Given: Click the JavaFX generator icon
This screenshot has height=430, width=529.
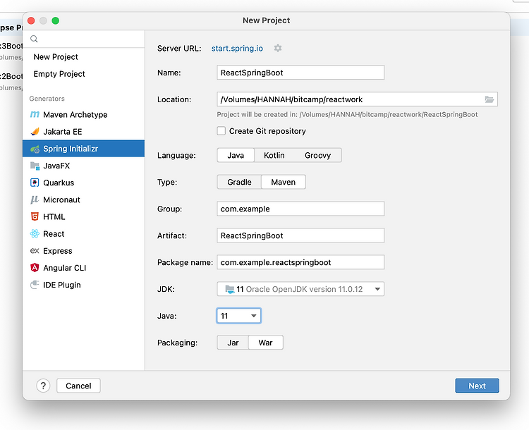Looking at the screenshot, I should point(35,166).
